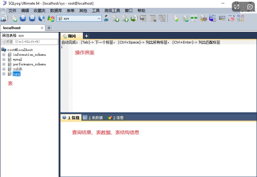This screenshot has height=177, width=257.
Task: Close the localhost connection tab
Action: pyautogui.click(x=42, y=28)
